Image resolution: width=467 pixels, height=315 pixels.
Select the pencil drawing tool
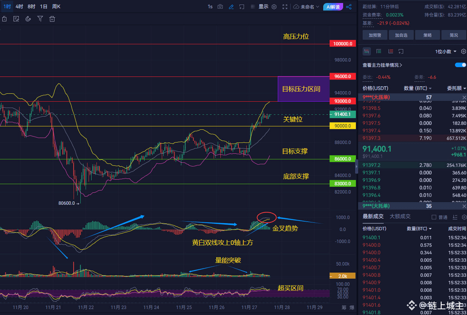pyautogui.click(x=231, y=6)
